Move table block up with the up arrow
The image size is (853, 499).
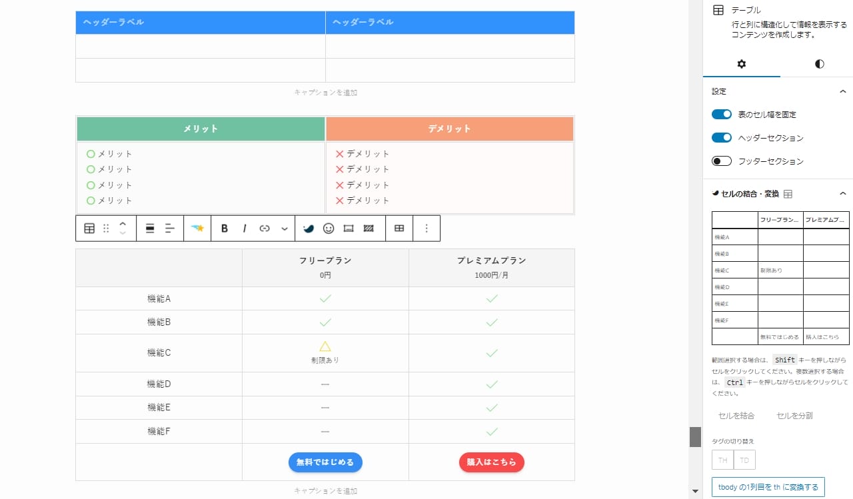click(x=123, y=224)
